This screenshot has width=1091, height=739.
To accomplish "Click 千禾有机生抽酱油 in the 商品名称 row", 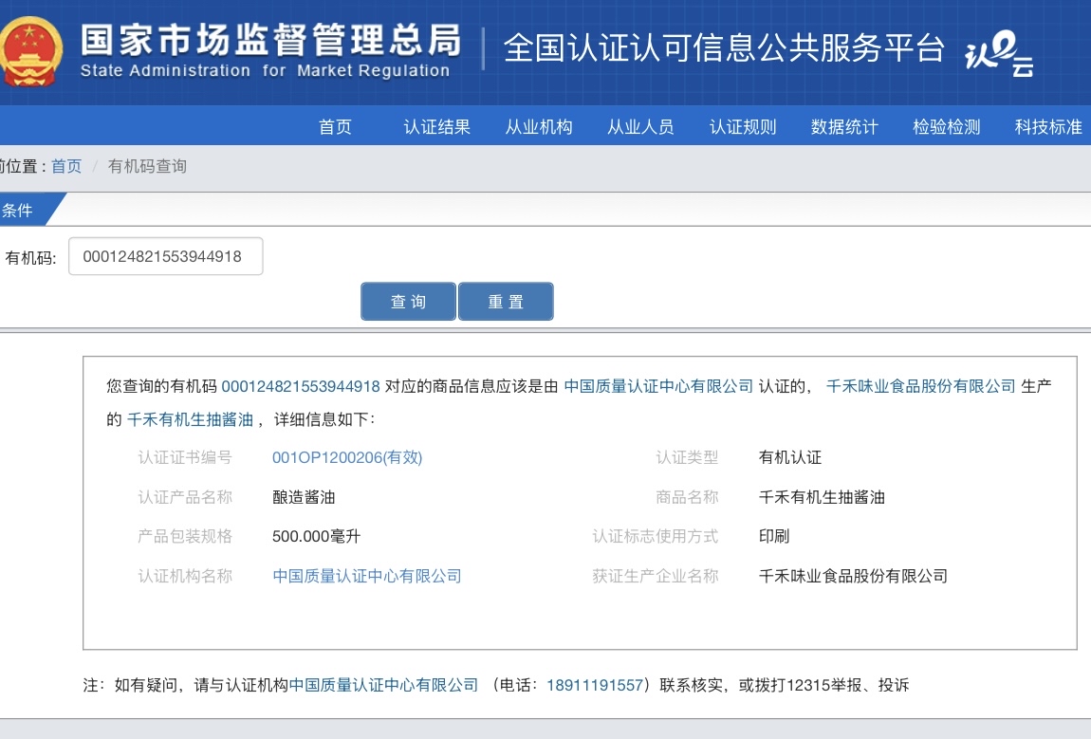I will point(822,497).
